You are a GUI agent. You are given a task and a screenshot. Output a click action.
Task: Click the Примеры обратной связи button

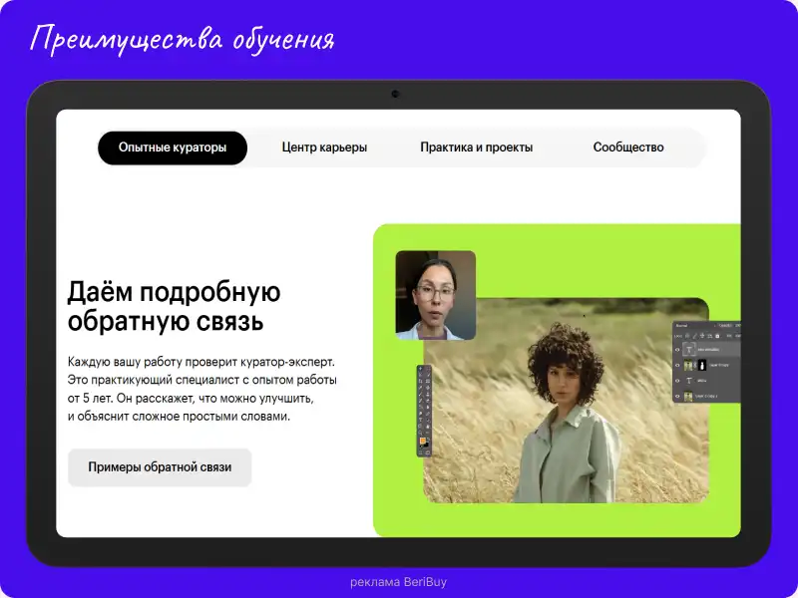(x=160, y=467)
